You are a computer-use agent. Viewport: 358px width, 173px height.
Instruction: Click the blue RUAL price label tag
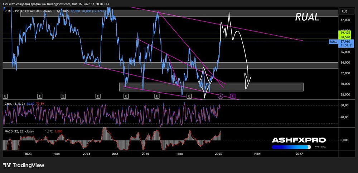click(333, 42)
